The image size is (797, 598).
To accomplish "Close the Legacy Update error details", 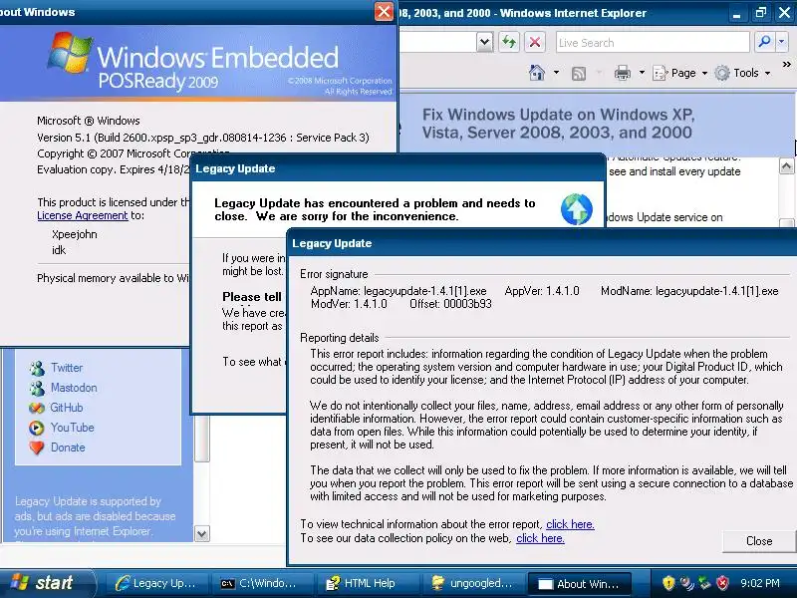I will (x=759, y=541).
